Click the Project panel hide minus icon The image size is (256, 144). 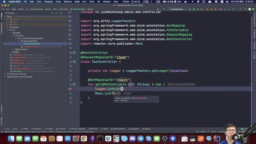pos(65,13)
